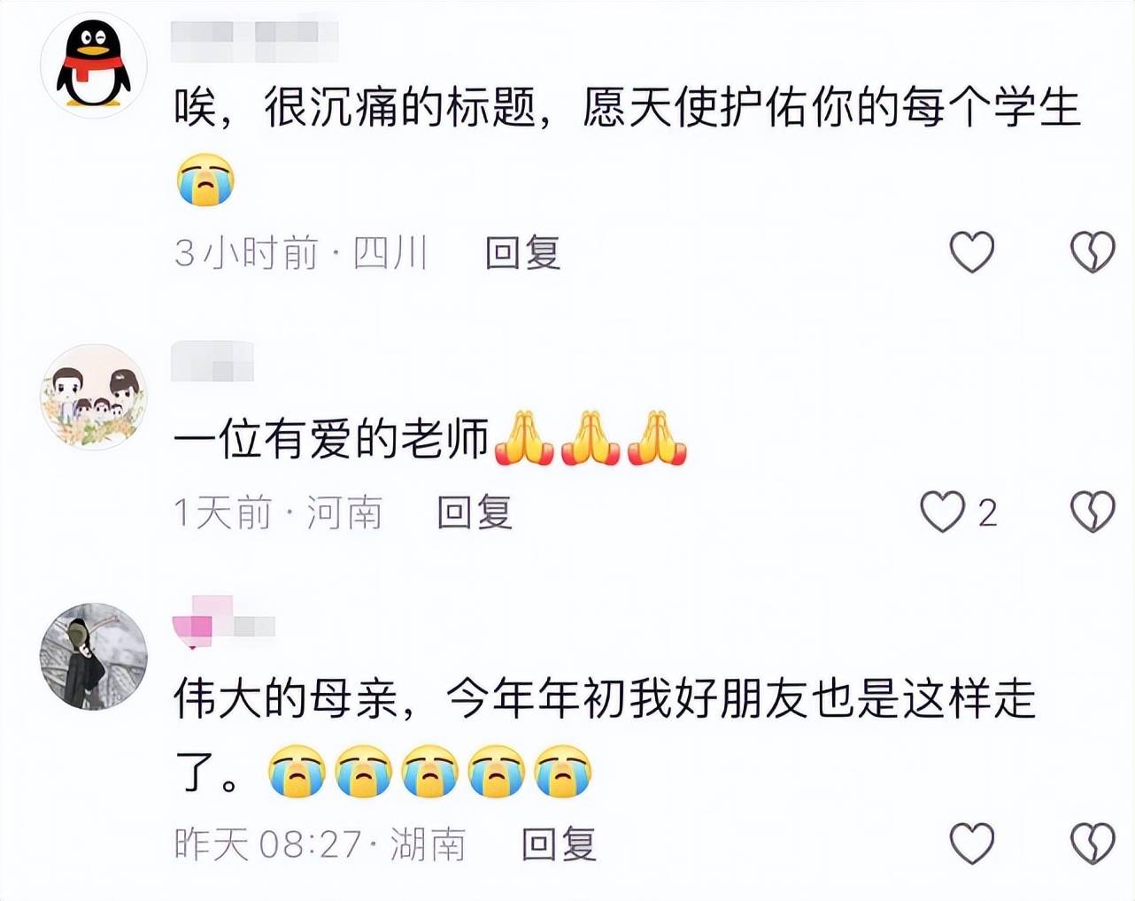Click the blurred username of first commenter
The image size is (1135, 901).
click(x=254, y=41)
